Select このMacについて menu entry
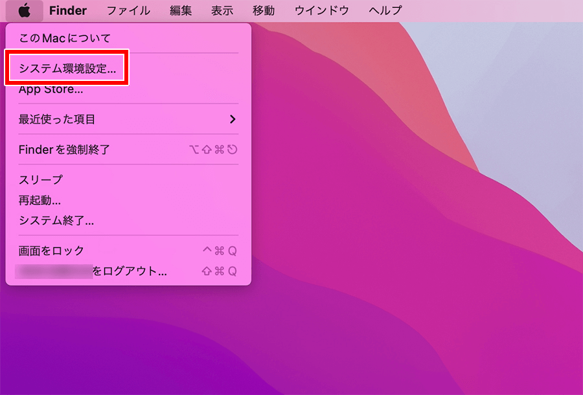Viewport: 583px width, 395px height. click(65, 38)
